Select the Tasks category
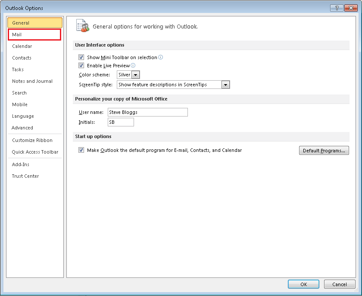362x296 pixels. tap(35, 69)
